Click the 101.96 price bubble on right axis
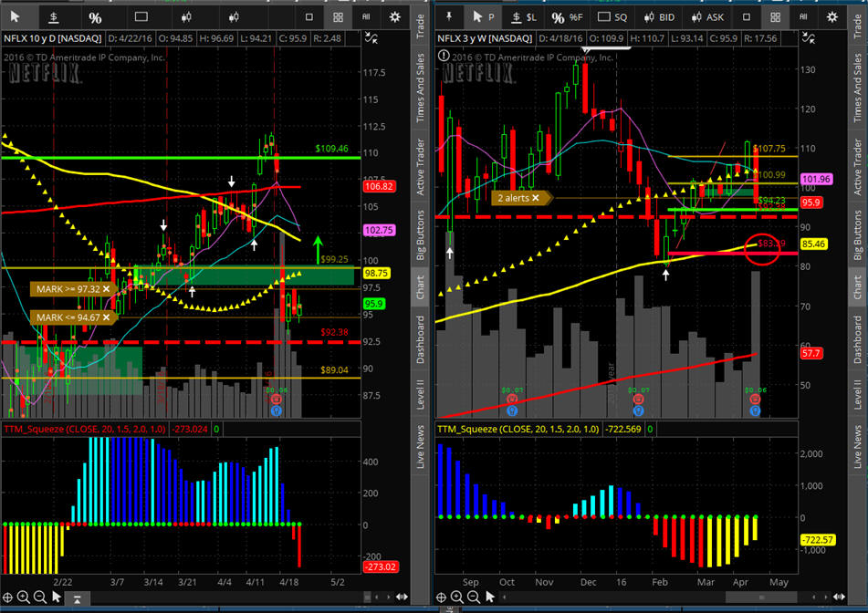The height and width of the screenshot is (613, 868). point(816,179)
